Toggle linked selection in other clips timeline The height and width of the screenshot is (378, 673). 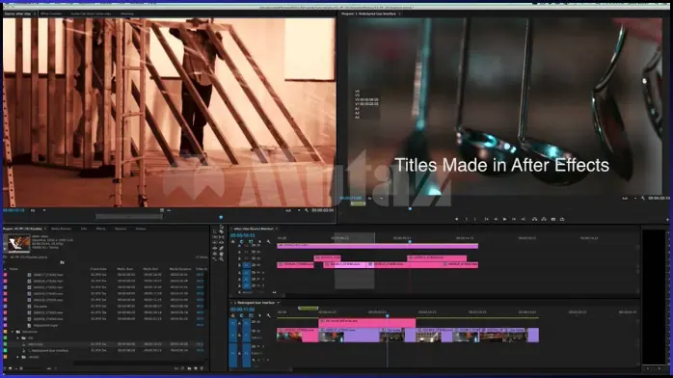(x=251, y=242)
